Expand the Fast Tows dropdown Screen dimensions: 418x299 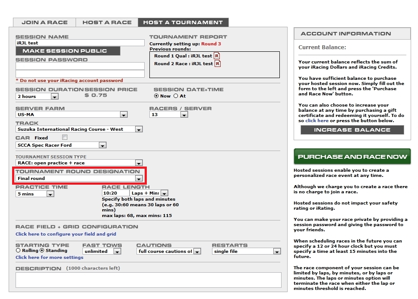(101, 251)
